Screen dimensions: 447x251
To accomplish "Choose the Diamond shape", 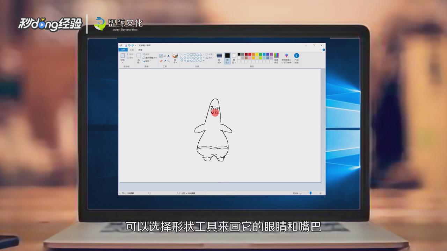I will pyautogui.click(x=185, y=58).
